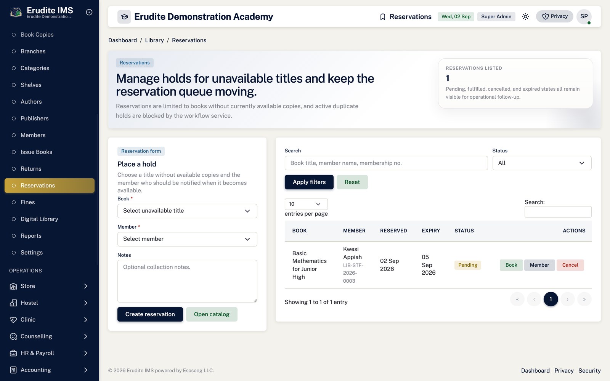610x381 pixels.
Task: Toggle light/dark theme sun icon
Action: click(525, 16)
